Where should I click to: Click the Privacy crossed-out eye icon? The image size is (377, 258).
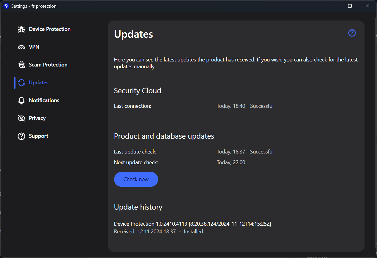coord(21,118)
